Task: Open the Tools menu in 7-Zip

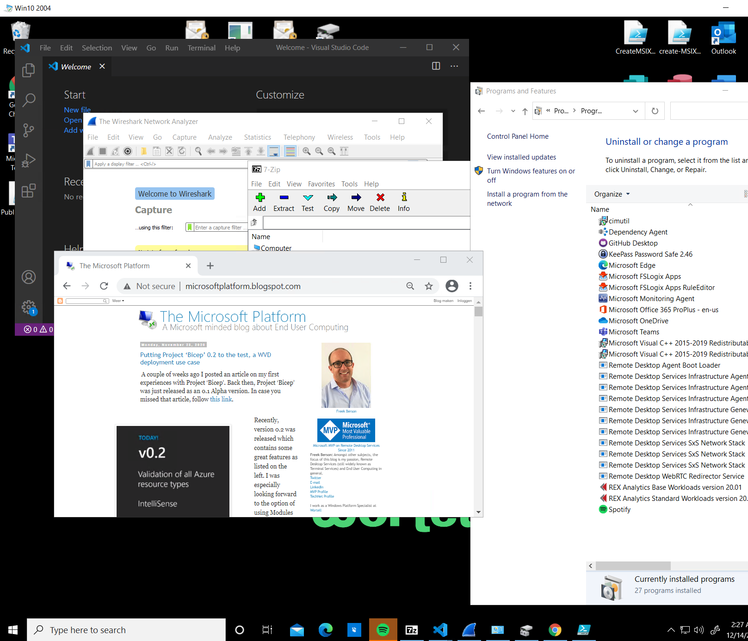Action: click(349, 184)
